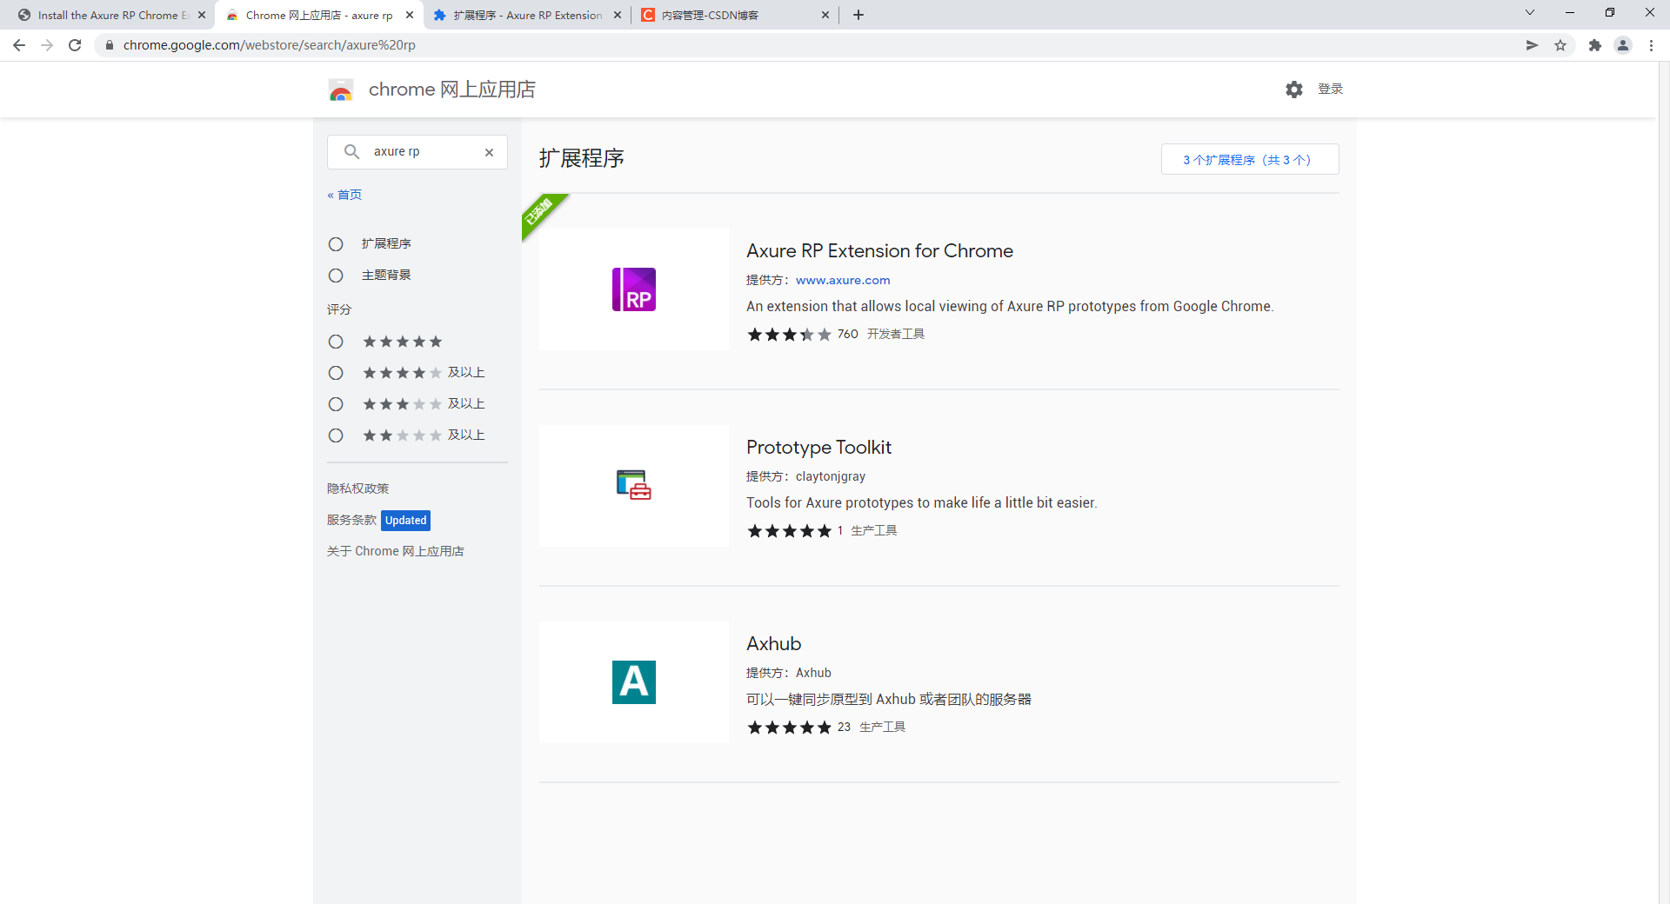The image size is (1670, 904).
Task: Open the www.axure.com provider link
Action: tap(843, 280)
